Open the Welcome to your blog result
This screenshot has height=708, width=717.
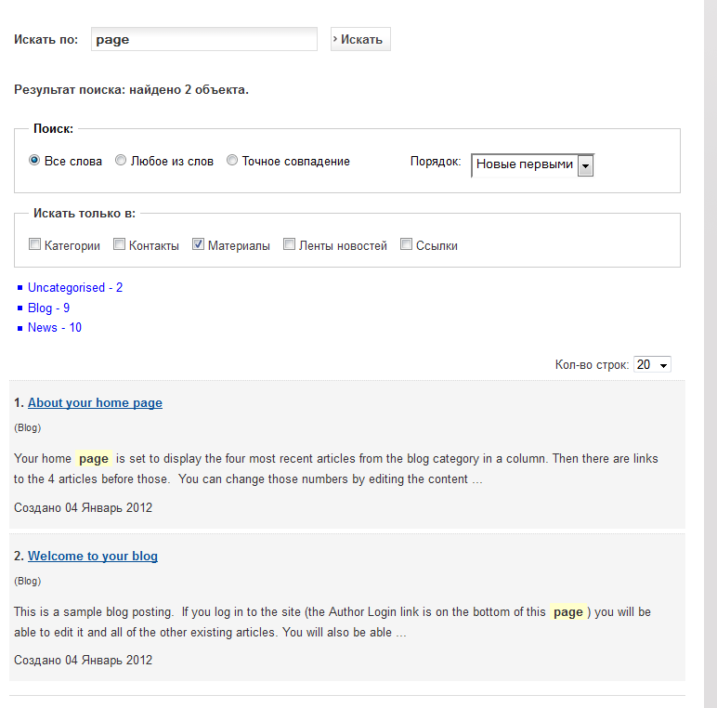pyautogui.click(x=93, y=557)
